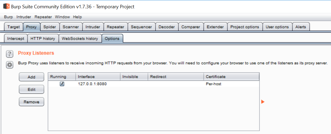Click the Edit listener button
The width and height of the screenshot is (331, 134).
[x=32, y=90]
